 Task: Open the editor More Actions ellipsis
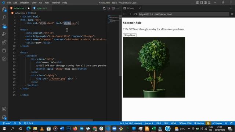point(118,8)
